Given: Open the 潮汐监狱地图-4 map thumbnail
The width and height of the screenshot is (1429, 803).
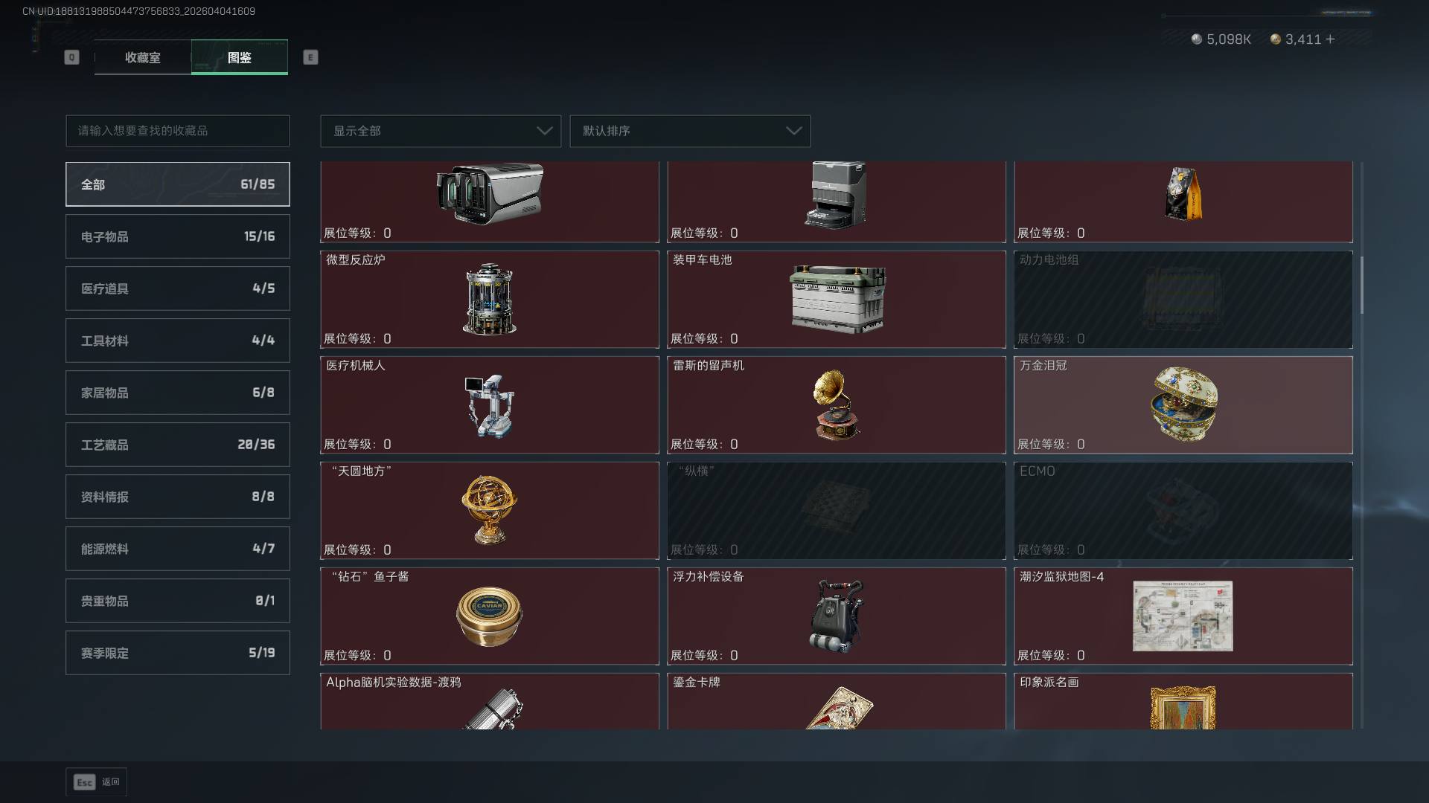Looking at the screenshot, I should (x=1183, y=616).
